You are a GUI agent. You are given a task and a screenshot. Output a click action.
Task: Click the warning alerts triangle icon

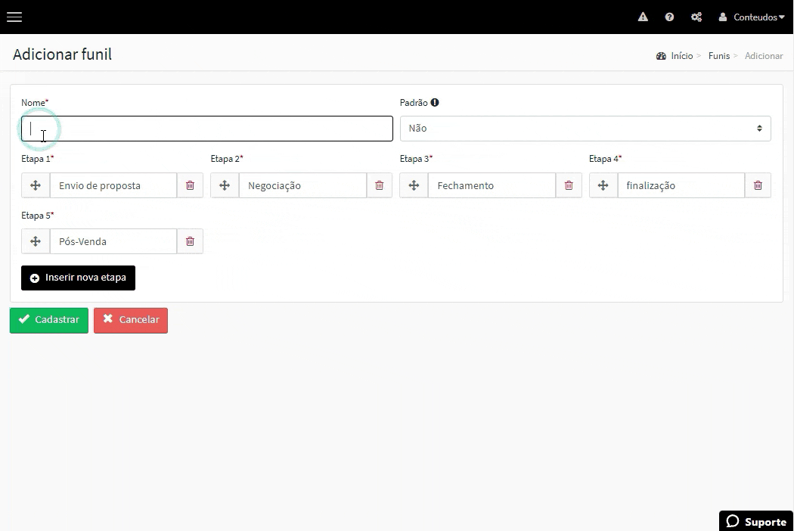click(x=643, y=17)
